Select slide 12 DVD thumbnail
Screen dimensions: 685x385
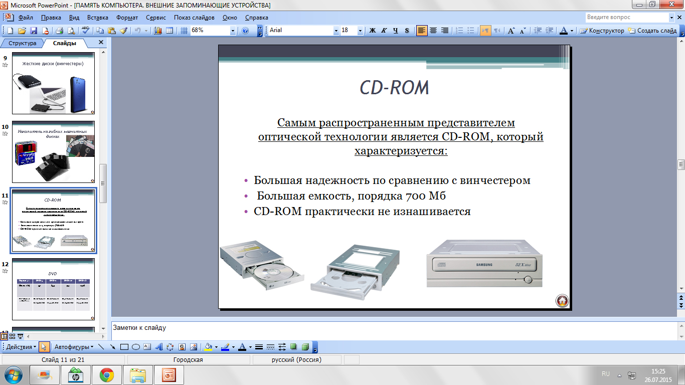coord(53,288)
